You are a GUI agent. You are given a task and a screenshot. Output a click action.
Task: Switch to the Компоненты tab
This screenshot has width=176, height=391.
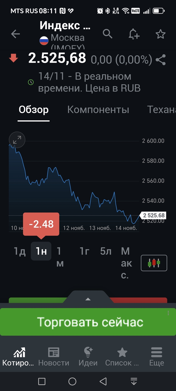[98, 110]
